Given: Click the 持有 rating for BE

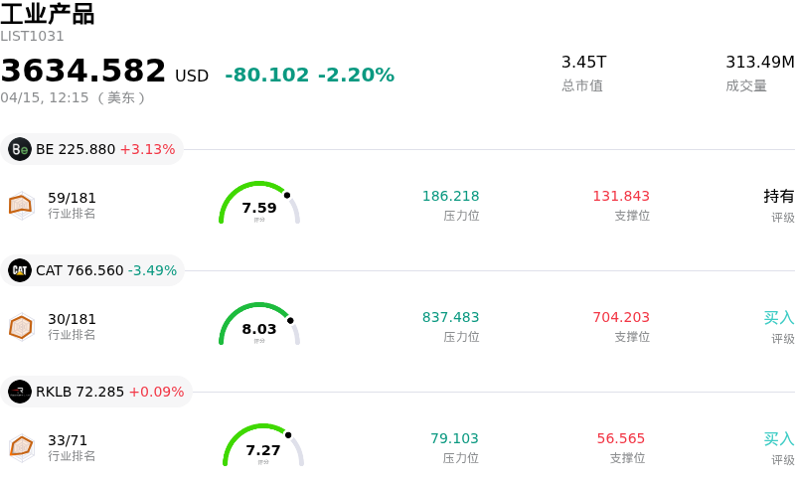Looking at the screenshot, I should click(779, 196).
